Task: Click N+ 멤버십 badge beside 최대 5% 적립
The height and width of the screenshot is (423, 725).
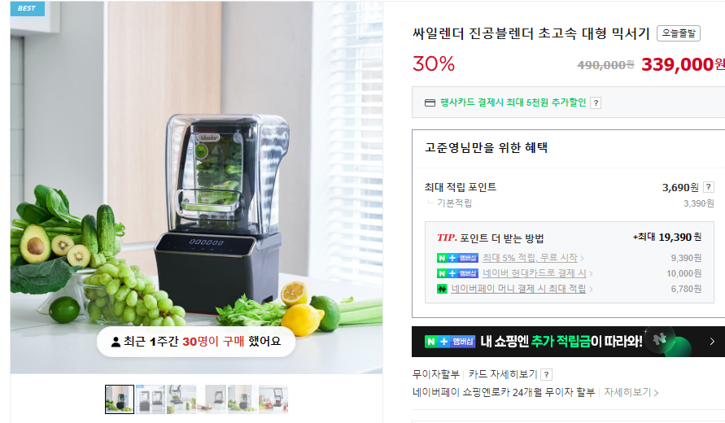Action: [457, 258]
